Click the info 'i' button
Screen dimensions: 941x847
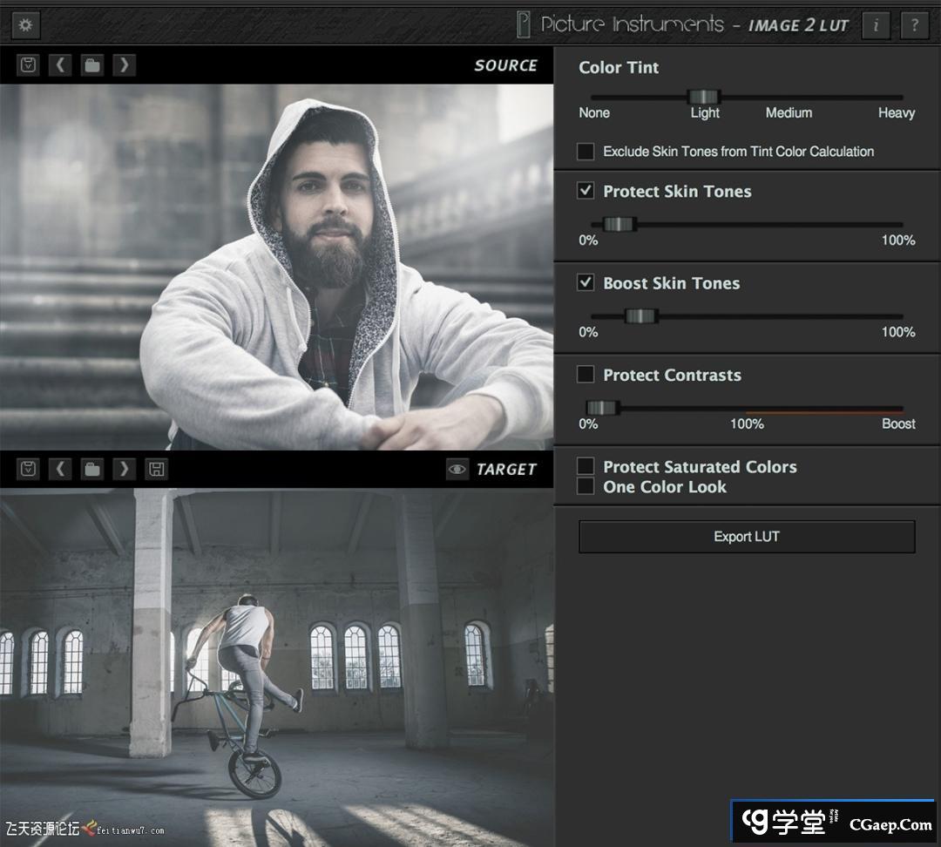pos(876,24)
